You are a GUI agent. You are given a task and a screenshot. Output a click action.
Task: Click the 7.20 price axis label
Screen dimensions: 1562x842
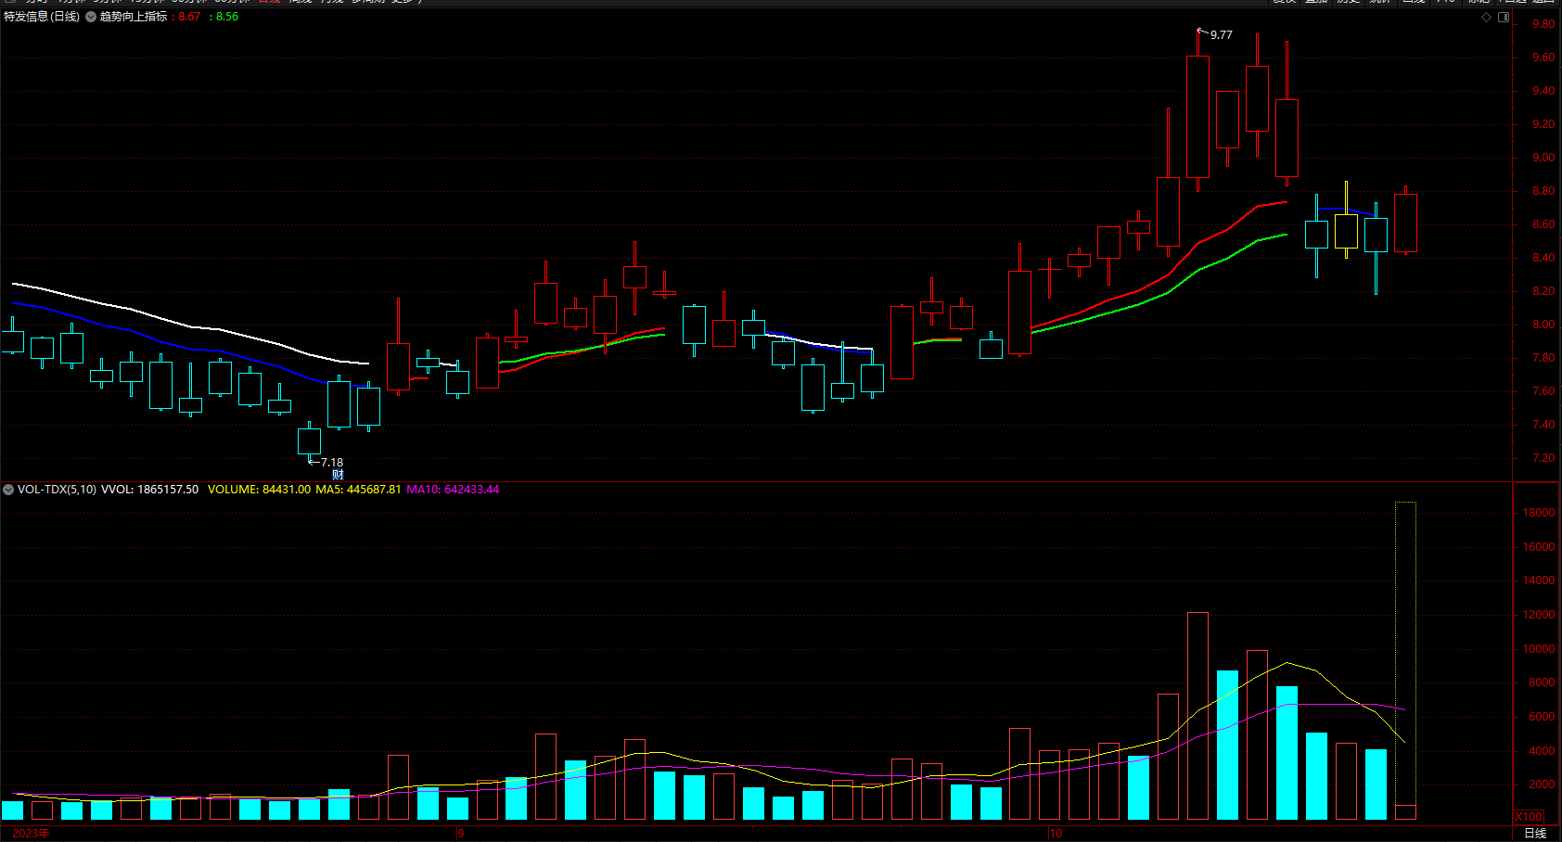(x=1543, y=458)
